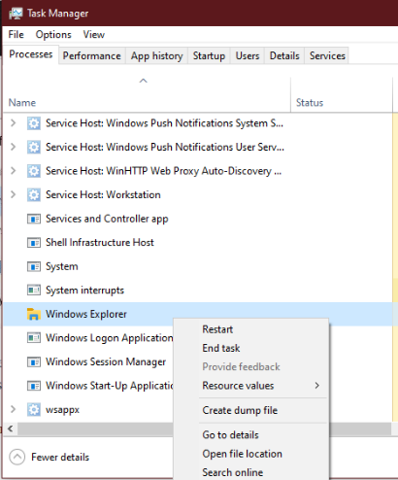
Task: Switch to the Processes tab
Action: point(31,54)
